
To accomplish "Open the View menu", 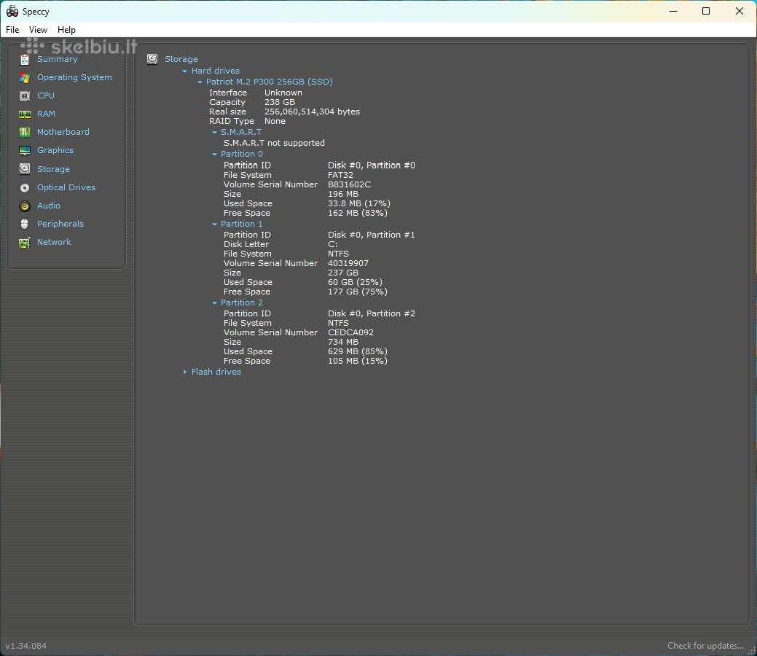I will pyautogui.click(x=38, y=30).
